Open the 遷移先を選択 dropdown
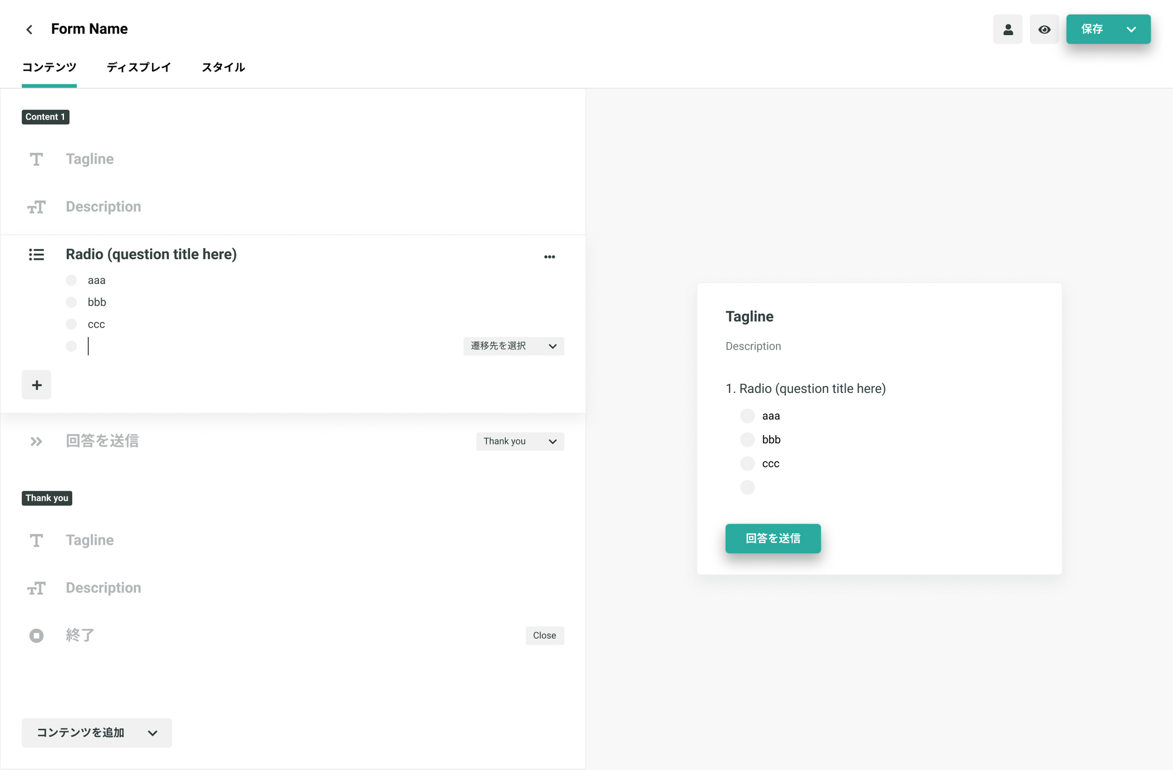 (513, 346)
